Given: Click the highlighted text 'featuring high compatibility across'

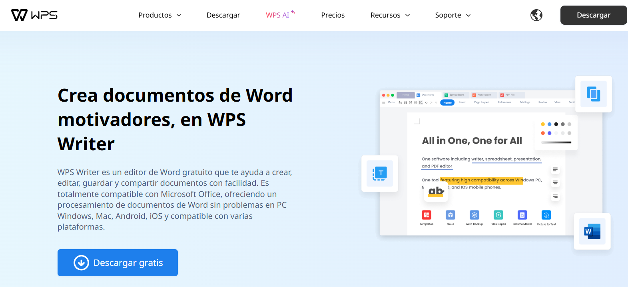Looking at the screenshot, I should [477, 180].
